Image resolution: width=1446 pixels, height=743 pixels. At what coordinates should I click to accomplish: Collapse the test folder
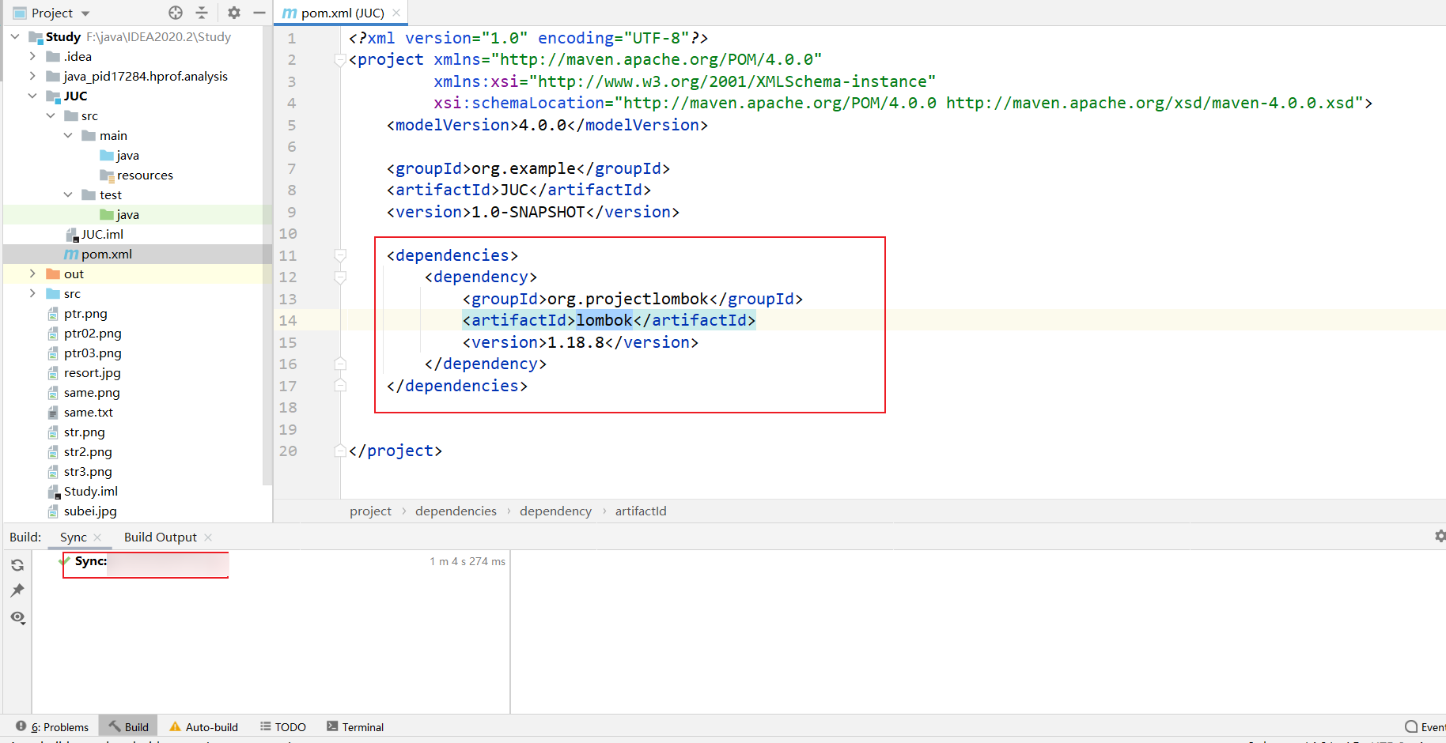68,194
